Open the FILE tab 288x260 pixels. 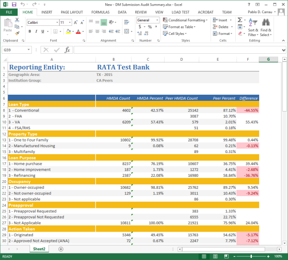[x=9, y=12]
